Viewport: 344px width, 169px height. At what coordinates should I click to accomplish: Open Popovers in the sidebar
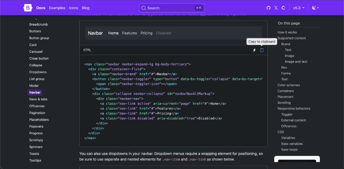[x=36, y=126]
